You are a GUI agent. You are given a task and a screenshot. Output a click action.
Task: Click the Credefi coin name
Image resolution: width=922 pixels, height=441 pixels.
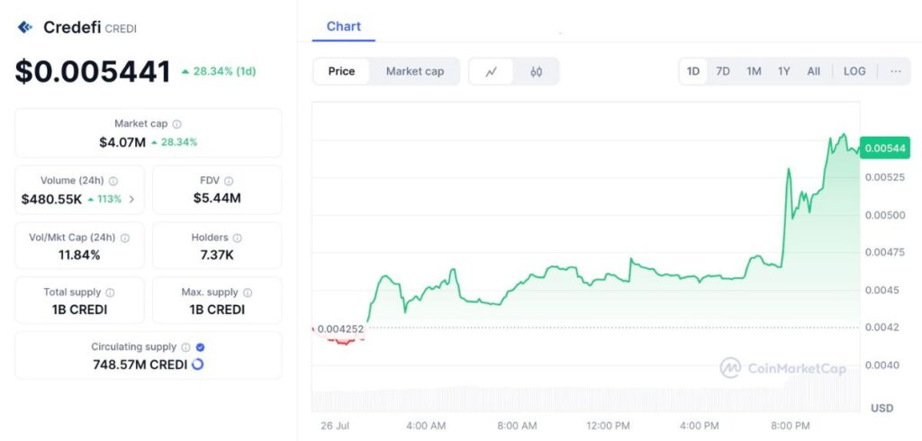tap(72, 27)
